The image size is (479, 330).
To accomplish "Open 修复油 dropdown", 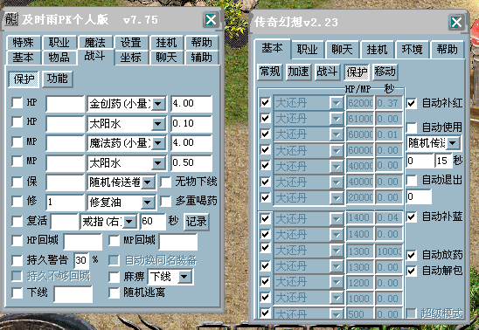I will point(148,202).
